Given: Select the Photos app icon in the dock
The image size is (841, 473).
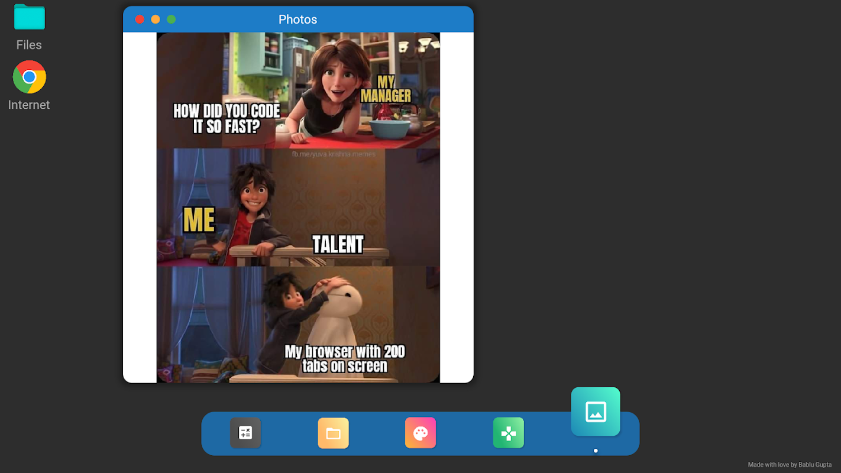Looking at the screenshot, I should click(x=596, y=412).
